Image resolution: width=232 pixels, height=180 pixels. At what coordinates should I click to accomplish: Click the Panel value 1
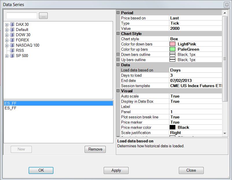[x=196, y=112]
